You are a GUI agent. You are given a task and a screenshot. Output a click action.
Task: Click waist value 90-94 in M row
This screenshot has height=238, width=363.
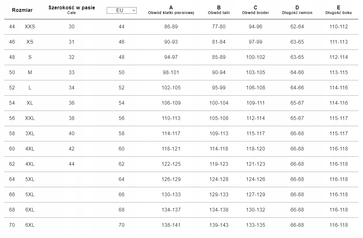(x=219, y=73)
